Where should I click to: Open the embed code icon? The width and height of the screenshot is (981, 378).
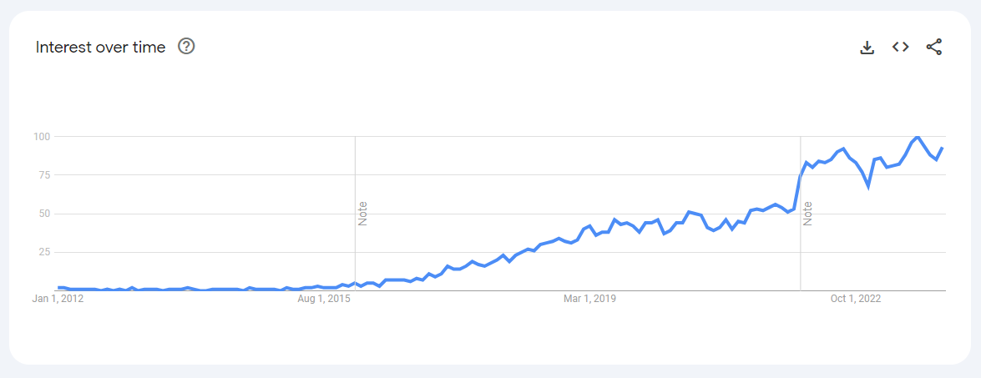pos(900,47)
